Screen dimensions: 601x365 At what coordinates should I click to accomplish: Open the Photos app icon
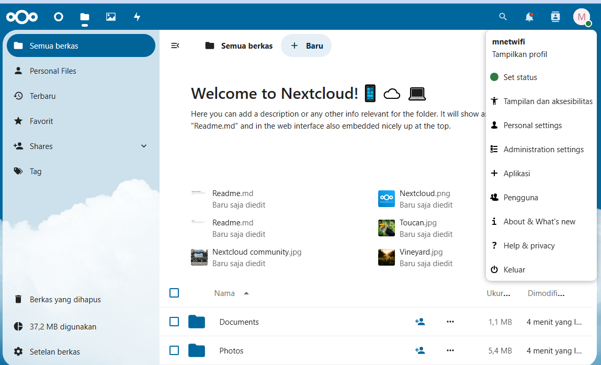pyautogui.click(x=110, y=17)
